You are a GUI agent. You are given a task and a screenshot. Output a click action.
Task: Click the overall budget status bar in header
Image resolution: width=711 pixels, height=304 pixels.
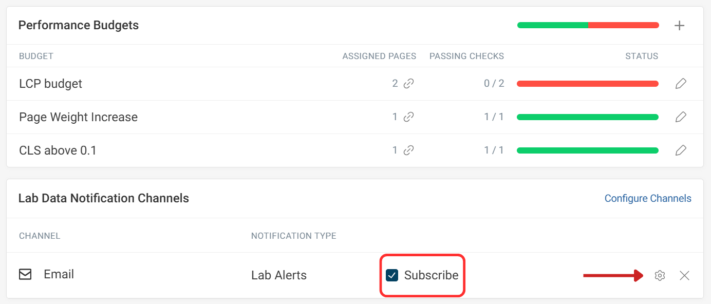pos(588,25)
